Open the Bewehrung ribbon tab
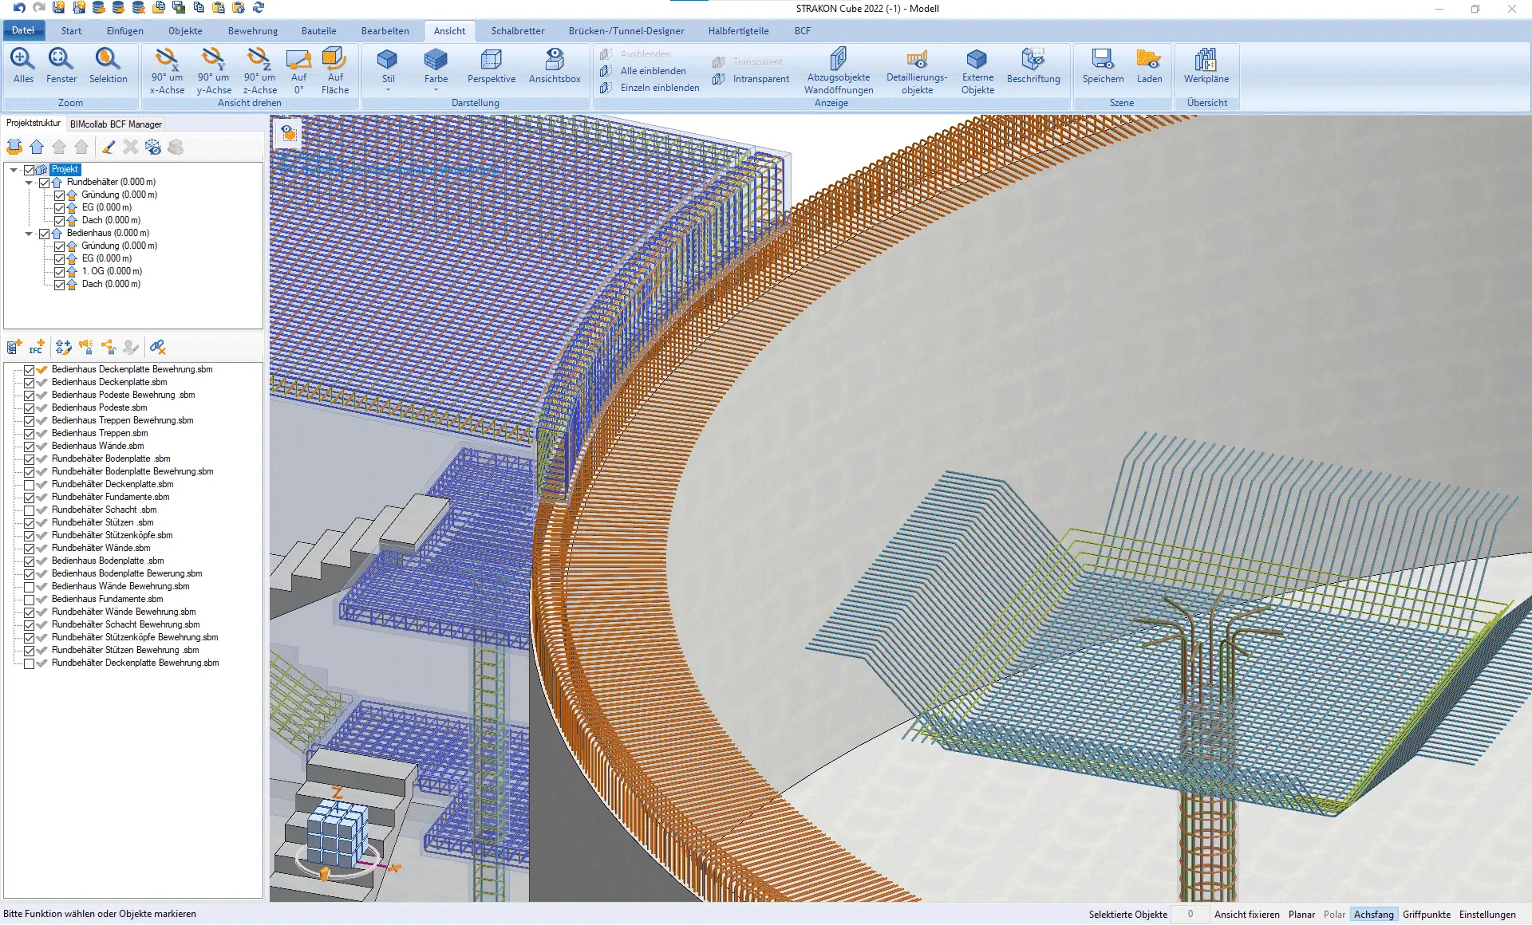This screenshot has width=1532, height=925. tap(252, 31)
